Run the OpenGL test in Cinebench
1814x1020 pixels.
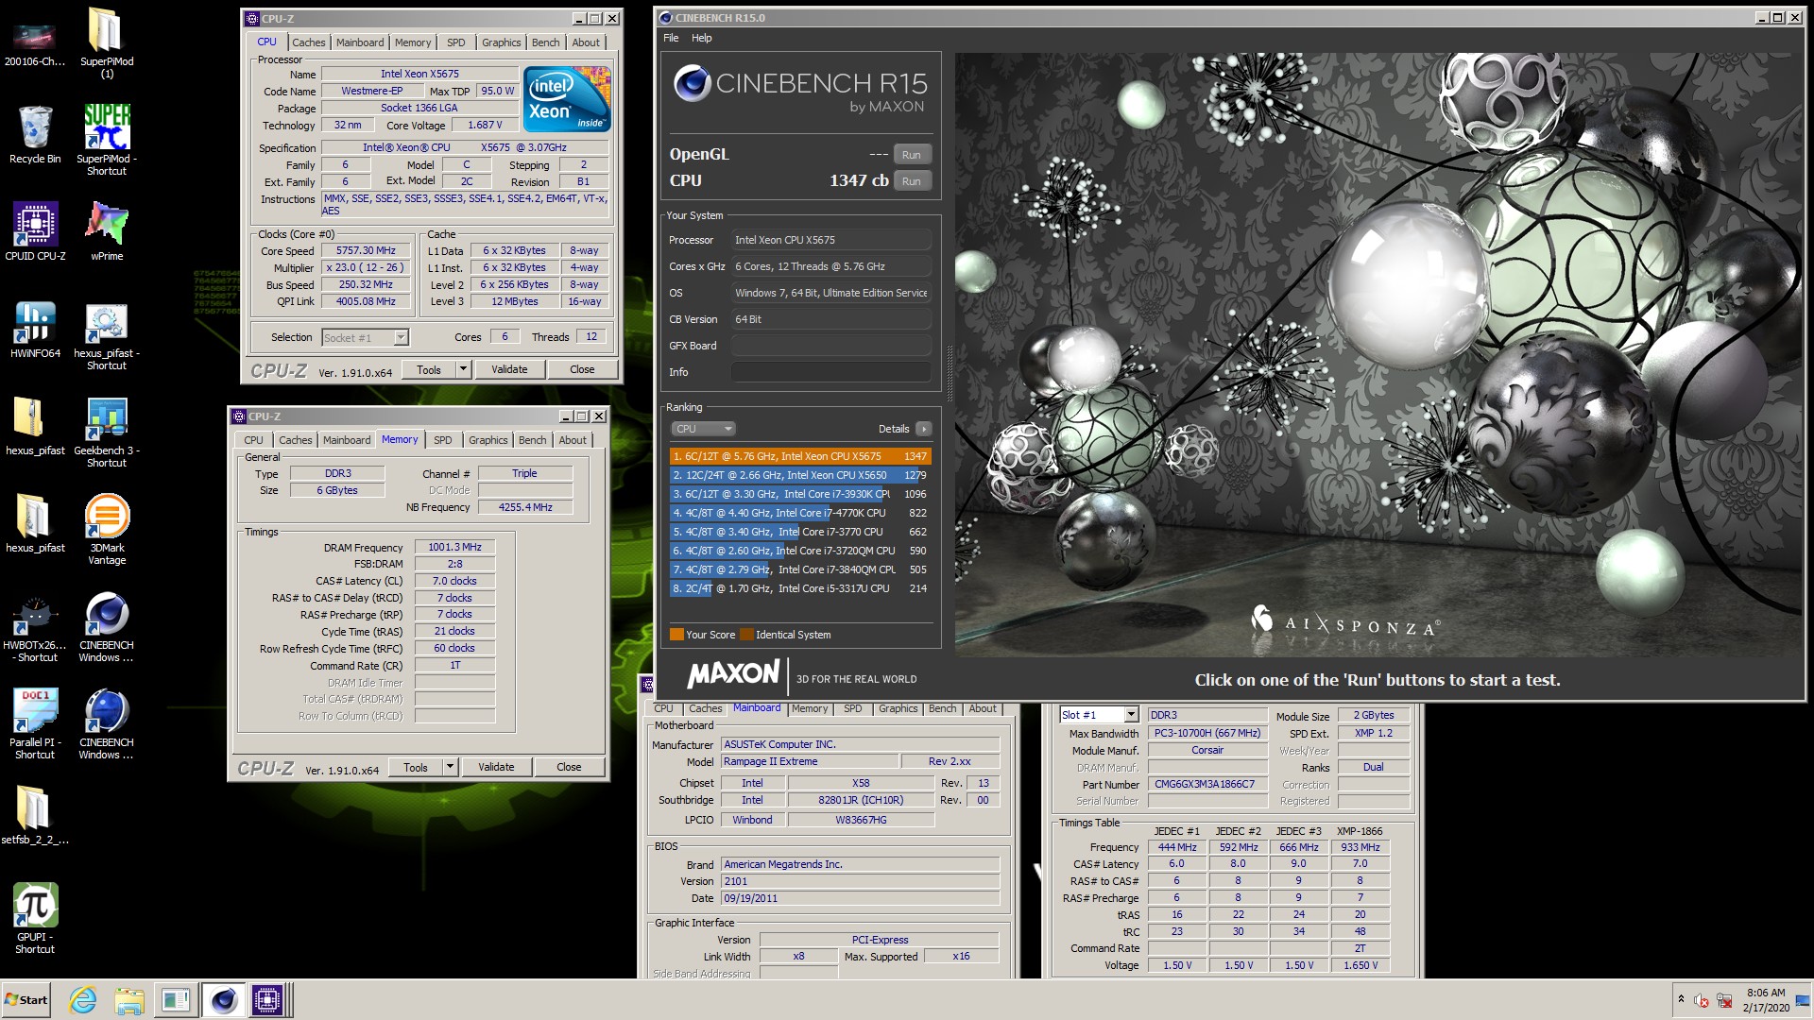[x=911, y=155]
